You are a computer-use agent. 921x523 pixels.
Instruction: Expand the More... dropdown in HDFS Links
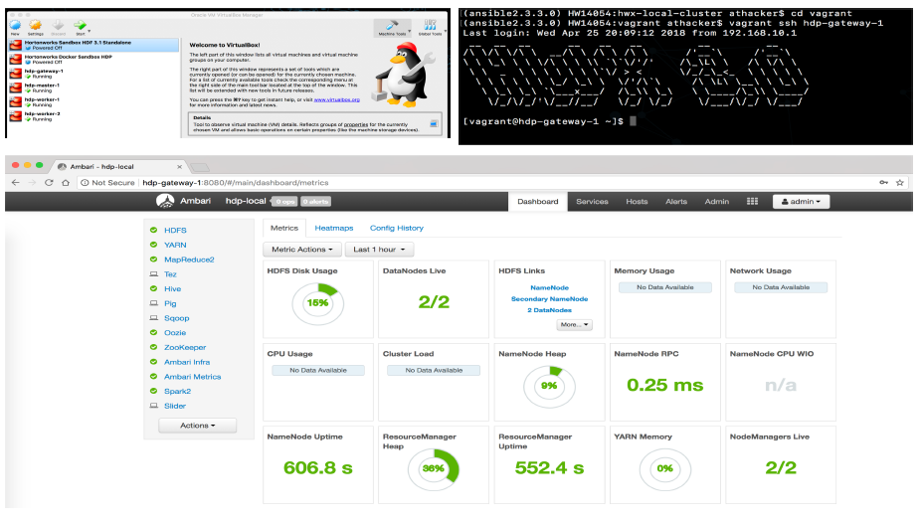574,324
